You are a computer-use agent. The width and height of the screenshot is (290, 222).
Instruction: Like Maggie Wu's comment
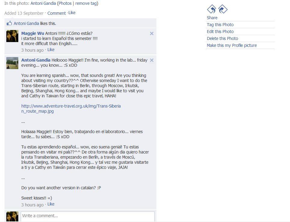[x=51, y=50]
